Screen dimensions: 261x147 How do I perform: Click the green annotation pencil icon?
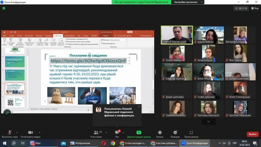[x=7, y=113]
